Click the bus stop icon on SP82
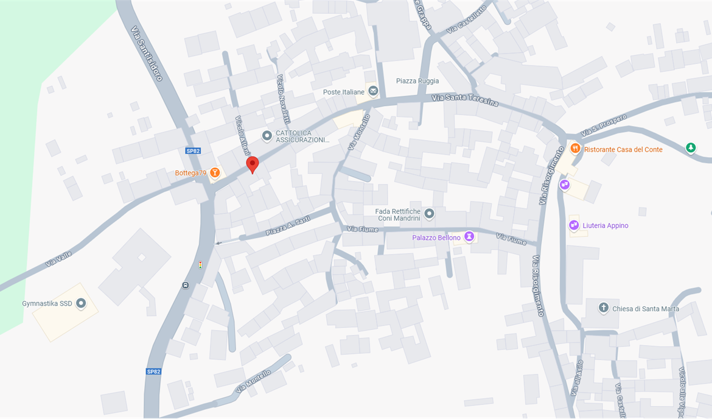 185,285
